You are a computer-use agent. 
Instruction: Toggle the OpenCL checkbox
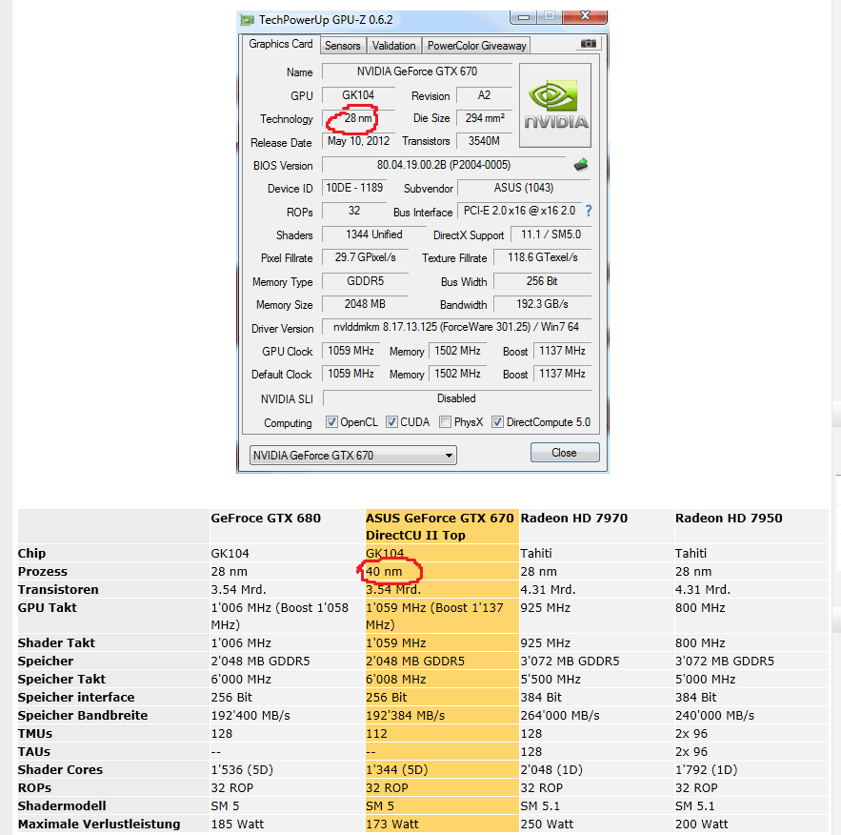(x=331, y=422)
